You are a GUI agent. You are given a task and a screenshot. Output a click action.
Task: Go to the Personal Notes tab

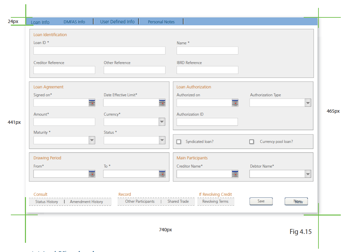point(161,22)
